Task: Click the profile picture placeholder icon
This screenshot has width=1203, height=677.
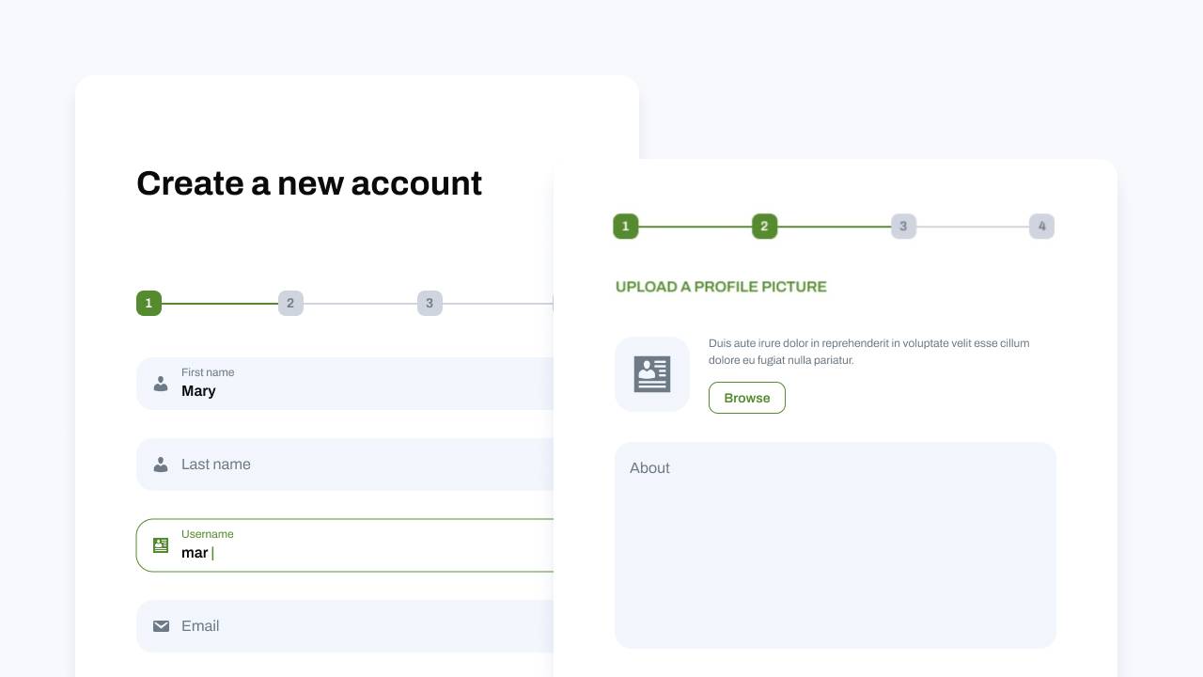Action: [652, 374]
